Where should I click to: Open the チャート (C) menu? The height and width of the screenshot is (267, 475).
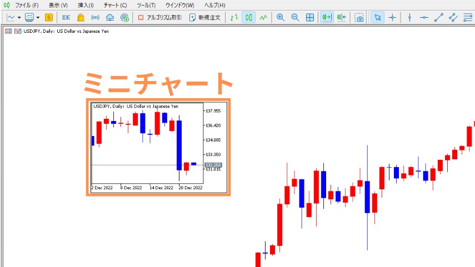(x=115, y=5)
